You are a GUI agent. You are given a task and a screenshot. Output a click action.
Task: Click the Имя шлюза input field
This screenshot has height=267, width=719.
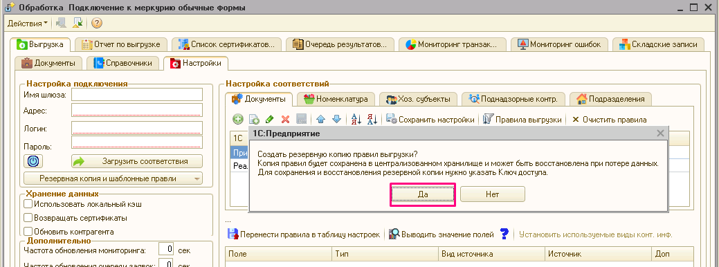136,95
